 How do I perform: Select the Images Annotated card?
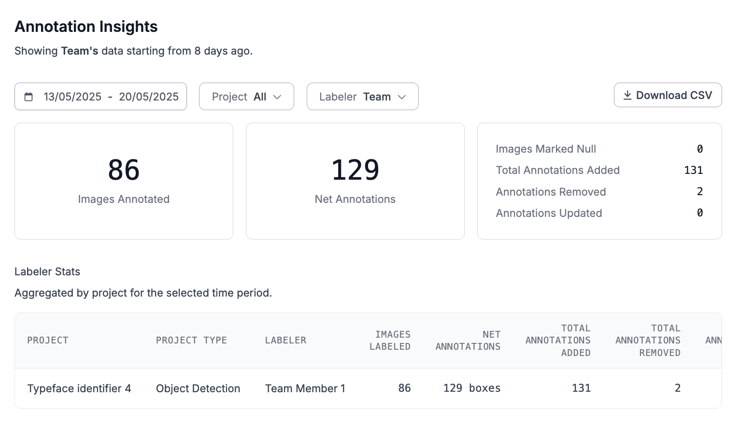coord(124,181)
